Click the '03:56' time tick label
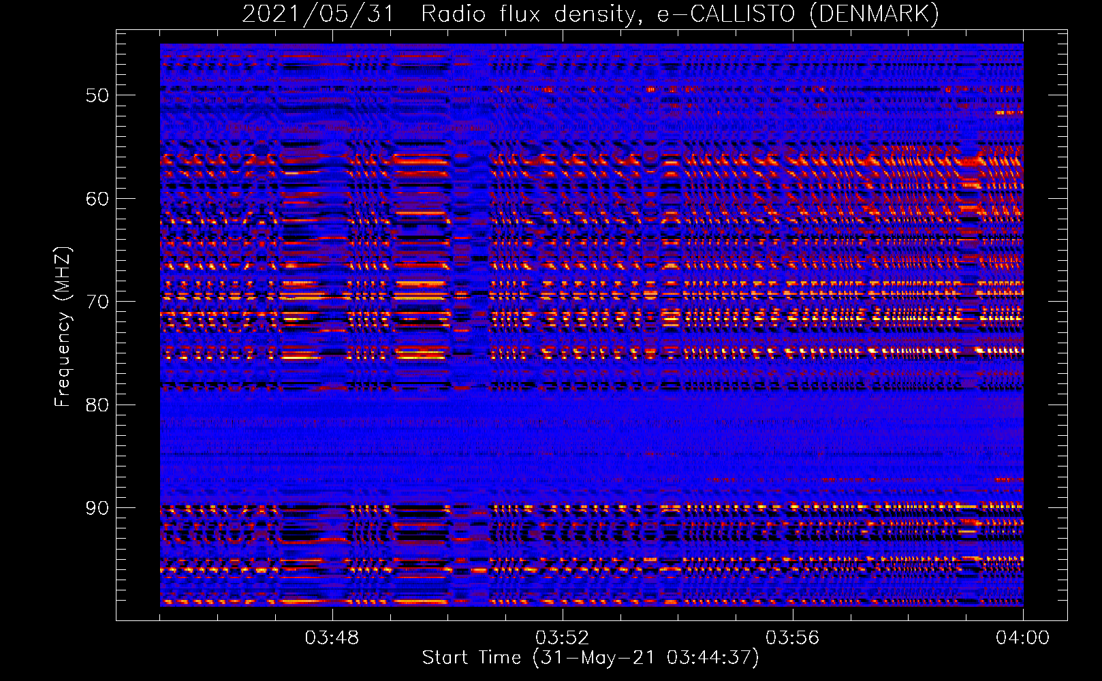Viewport: 1102px width, 681px height. 792,638
